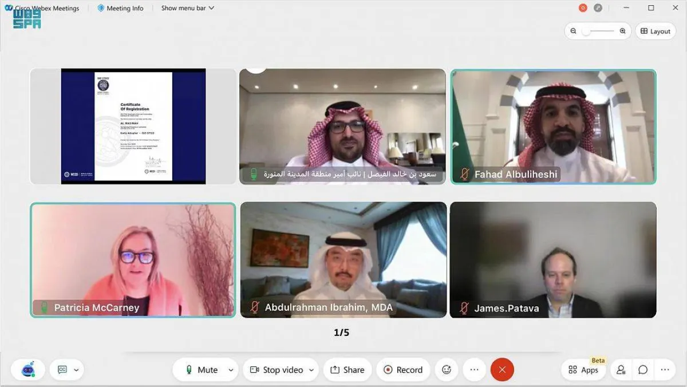Expand the closed captions options arrow

click(76, 370)
